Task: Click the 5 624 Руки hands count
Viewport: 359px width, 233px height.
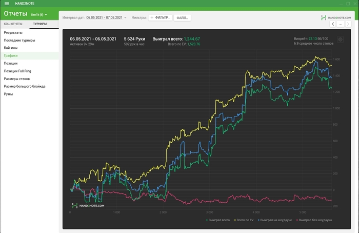Action: [x=134, y=39]
